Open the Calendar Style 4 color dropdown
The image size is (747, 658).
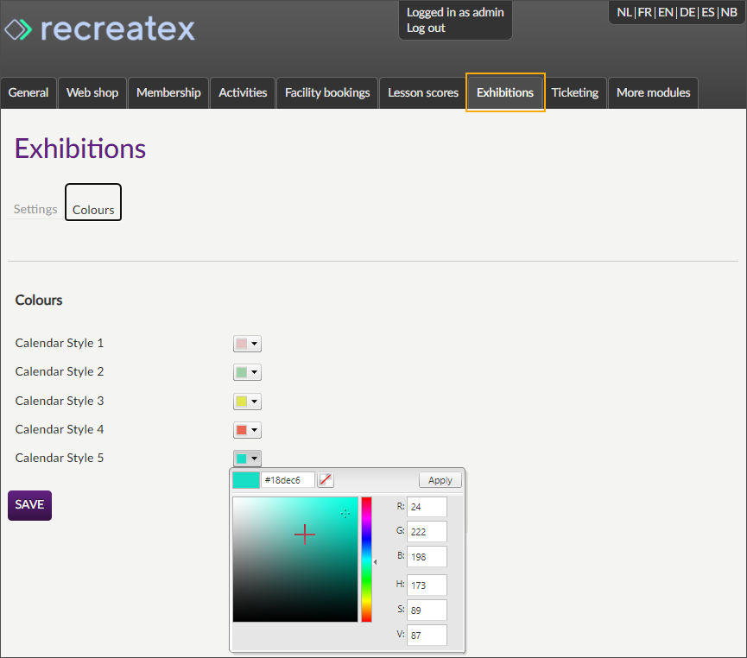click(254, 429)
